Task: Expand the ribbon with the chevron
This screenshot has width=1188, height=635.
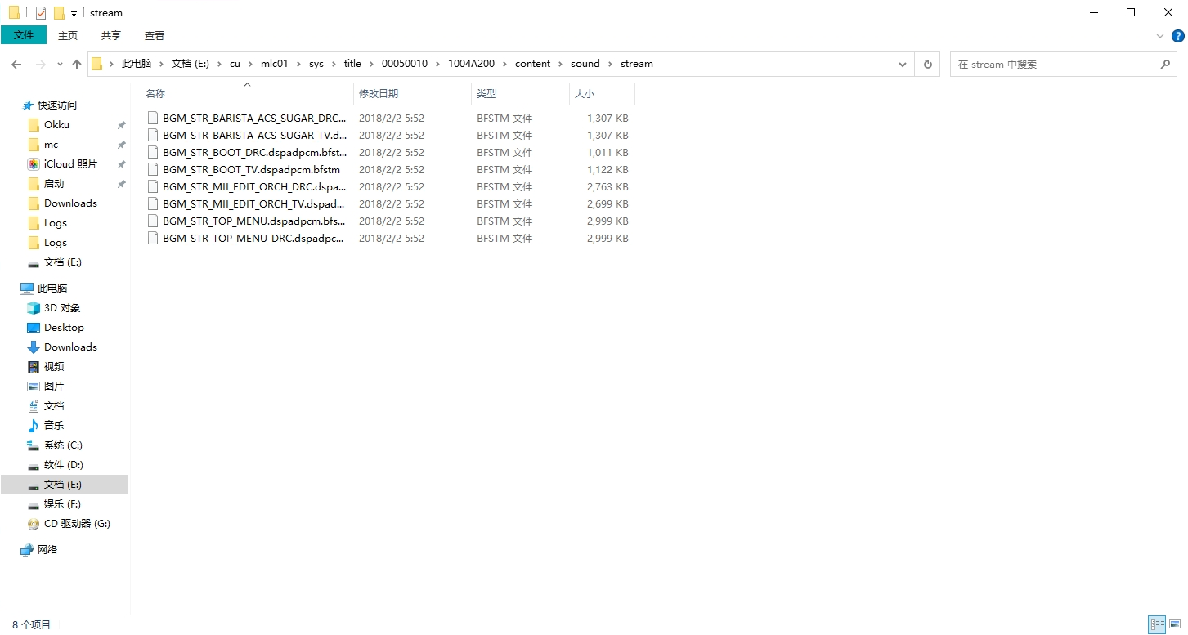Action: 1160,36
